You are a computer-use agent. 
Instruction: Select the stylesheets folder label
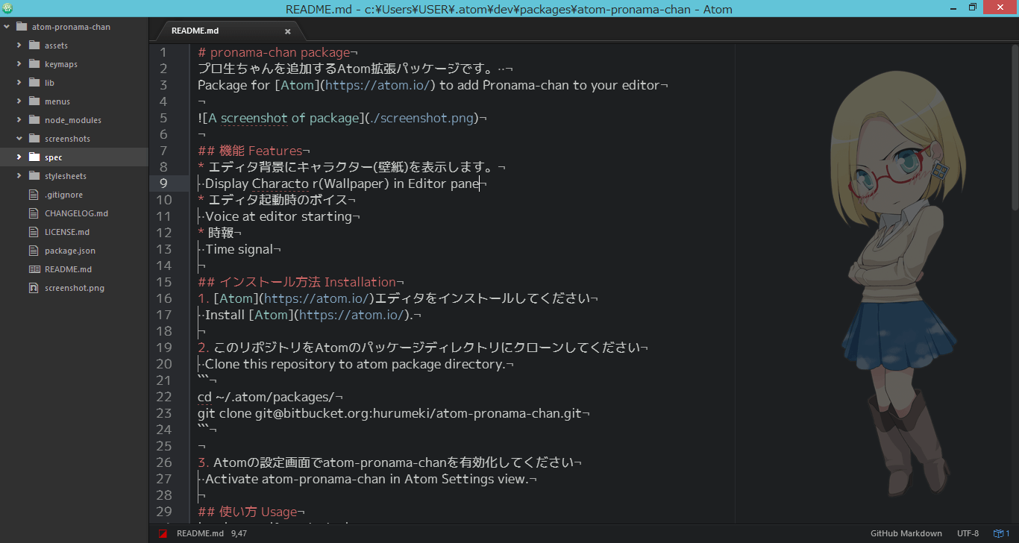pyautogui.click(x=66, y=176)
